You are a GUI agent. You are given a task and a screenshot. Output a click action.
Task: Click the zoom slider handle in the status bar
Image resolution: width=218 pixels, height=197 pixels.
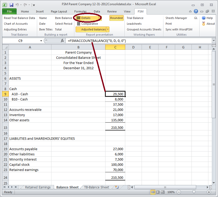click(x=194, y=192)
